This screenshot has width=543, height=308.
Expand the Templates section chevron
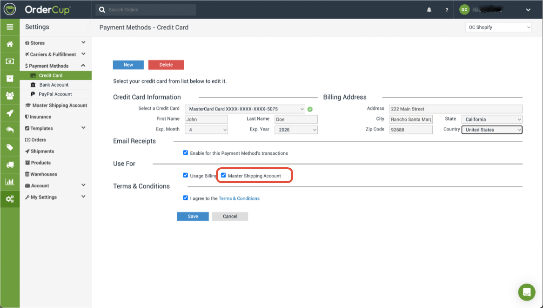83,128
